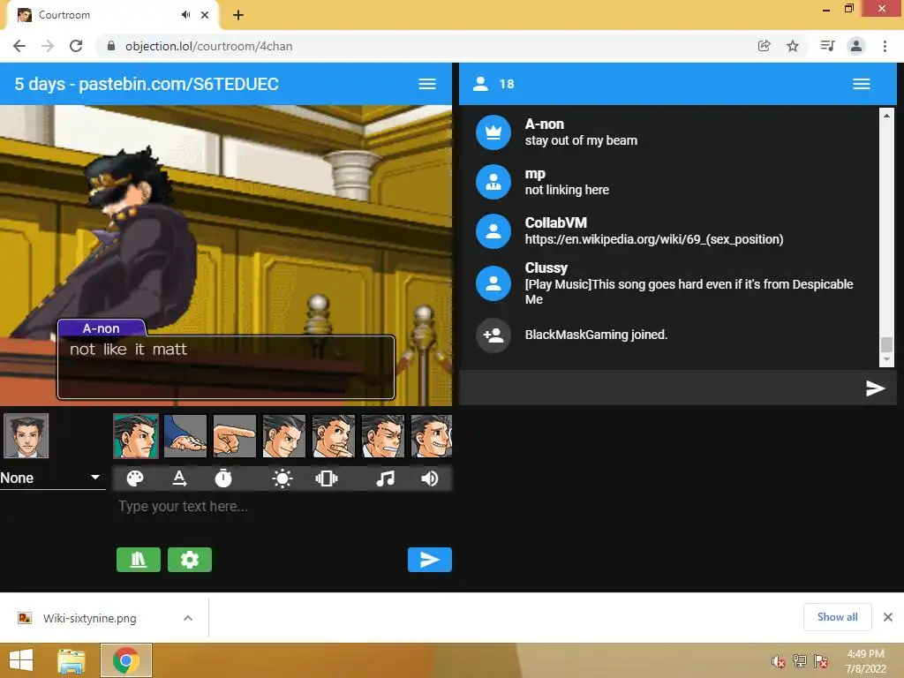Click the text formatting underlined A icon
Screen dimensions: 904x678
[x=179, y=478]
